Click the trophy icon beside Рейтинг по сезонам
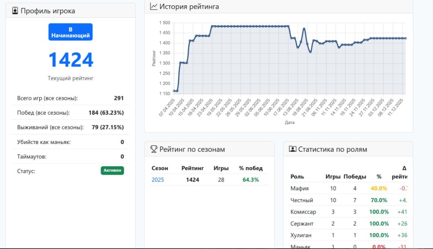The image size is (433, 249). click(x=154, y=149)
